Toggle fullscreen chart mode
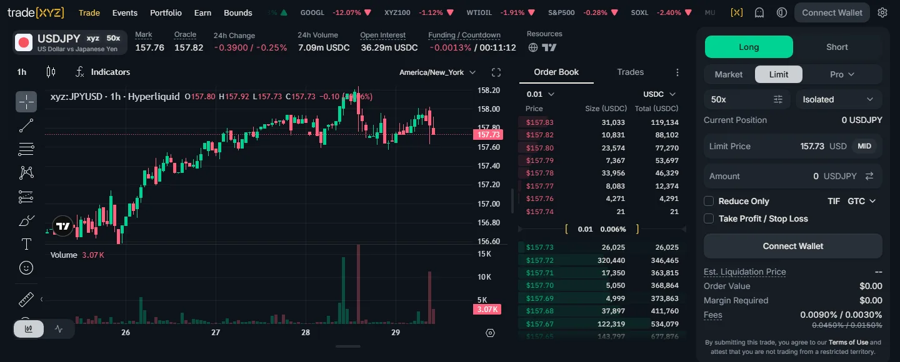900x362 pixels. (496, 72)
